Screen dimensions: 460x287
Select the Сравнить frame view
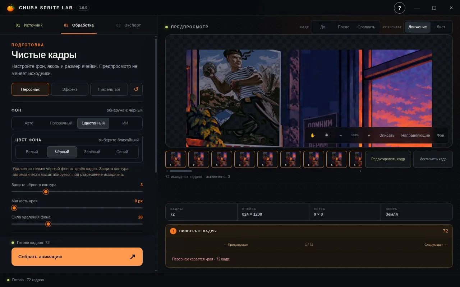tap(366, 27)
